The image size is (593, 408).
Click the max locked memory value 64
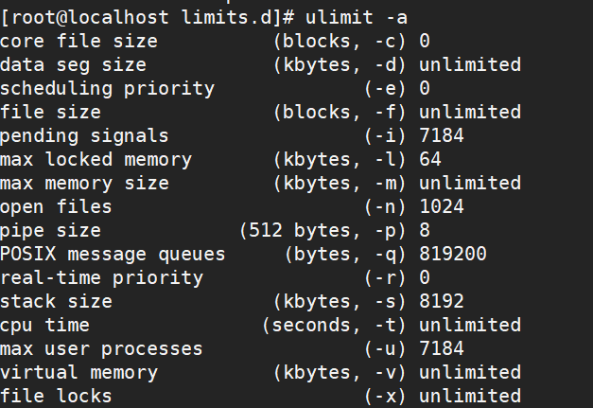(x=430, y=159)
